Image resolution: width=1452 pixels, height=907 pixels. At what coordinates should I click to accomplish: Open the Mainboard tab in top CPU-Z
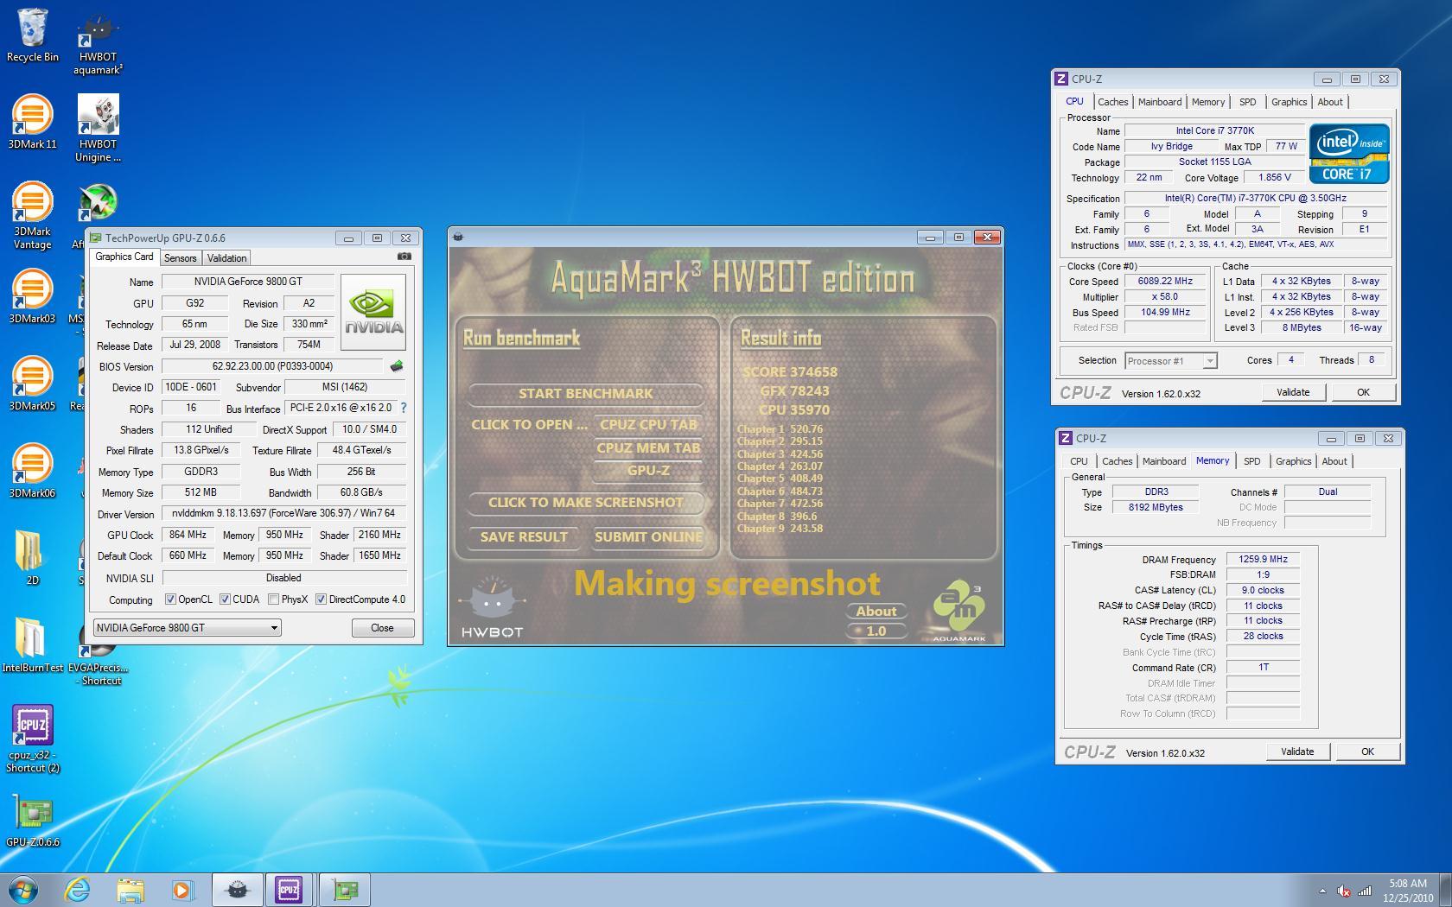pyautogui.click(x=1159, y=102)
